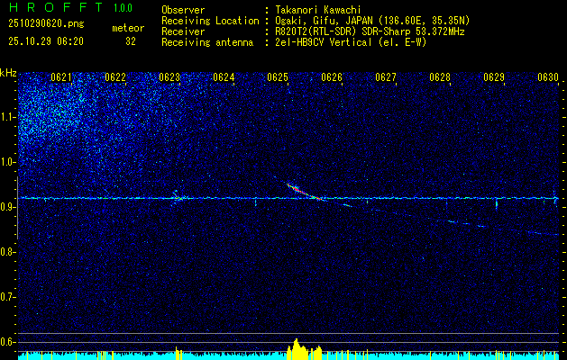
Task: Click the date stamp 25.10.29 06:20
Action: click(x=46, y=41)
